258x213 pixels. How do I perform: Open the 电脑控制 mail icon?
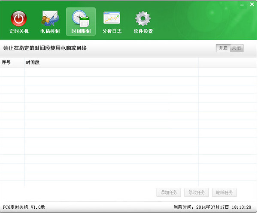coord(50,18)
